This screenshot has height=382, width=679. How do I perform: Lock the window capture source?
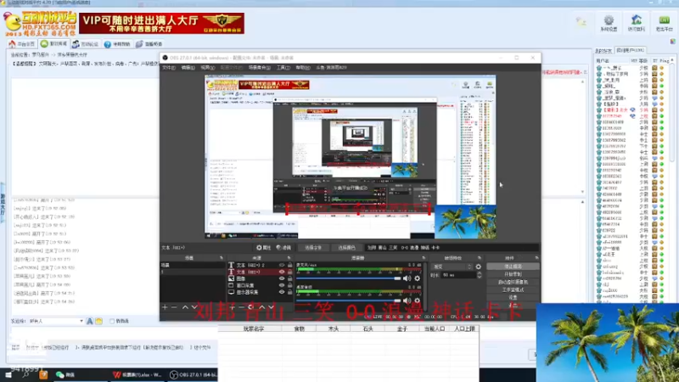tap(289, 285)
